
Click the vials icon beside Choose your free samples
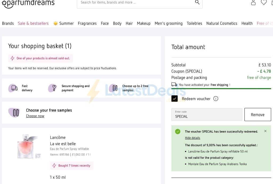[x=14, y=113]
